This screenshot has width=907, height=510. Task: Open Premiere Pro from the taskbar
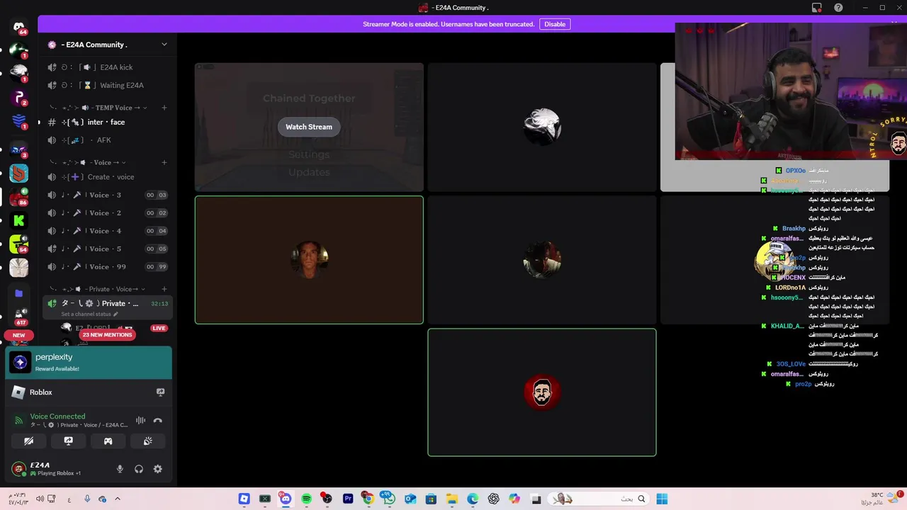click(x=348, y=499)
